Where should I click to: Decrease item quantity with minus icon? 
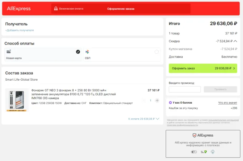(144, 100)
